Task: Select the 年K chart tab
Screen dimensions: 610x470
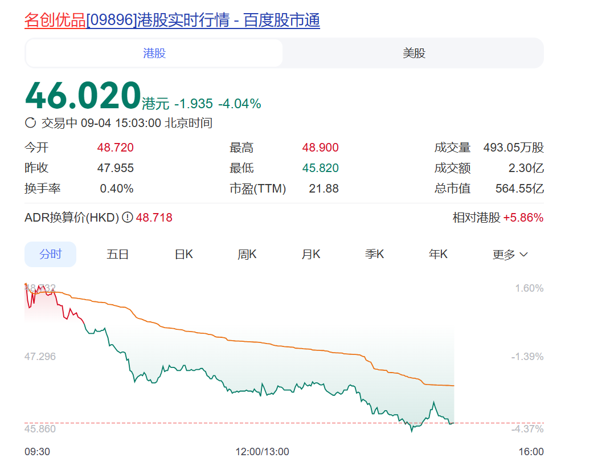Action: point(438,254)
